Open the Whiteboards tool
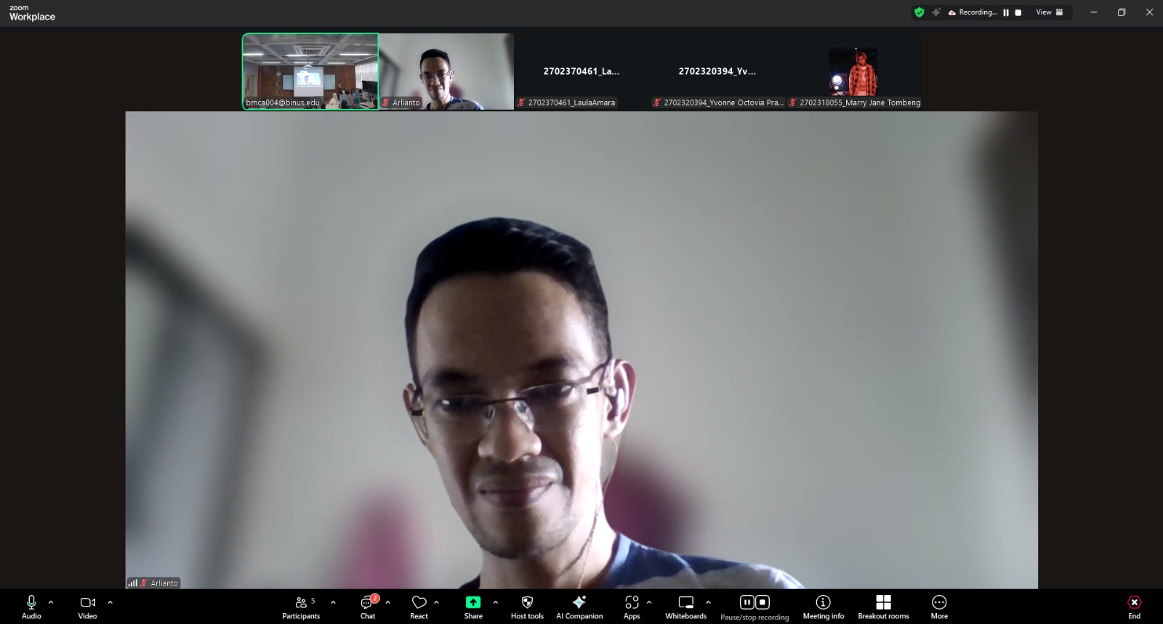1163x624 pixels. pyautogui.click(x=685, y=607)
